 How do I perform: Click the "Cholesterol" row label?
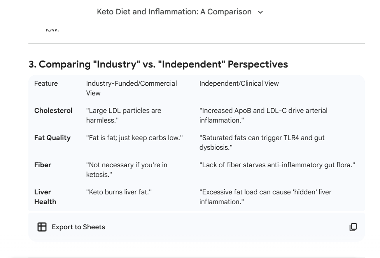click(x=53, y=111)
